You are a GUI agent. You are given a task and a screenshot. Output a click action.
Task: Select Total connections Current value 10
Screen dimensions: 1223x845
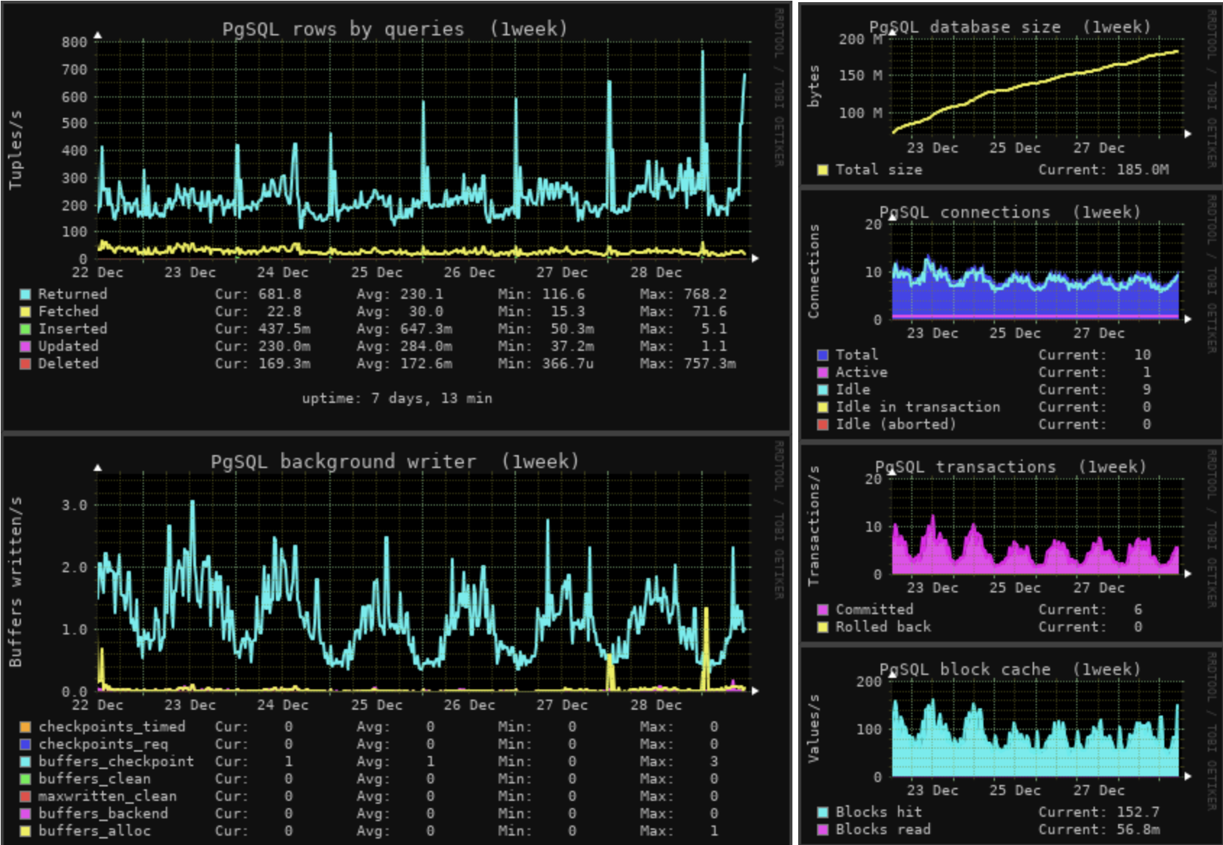pos(1142,355)
